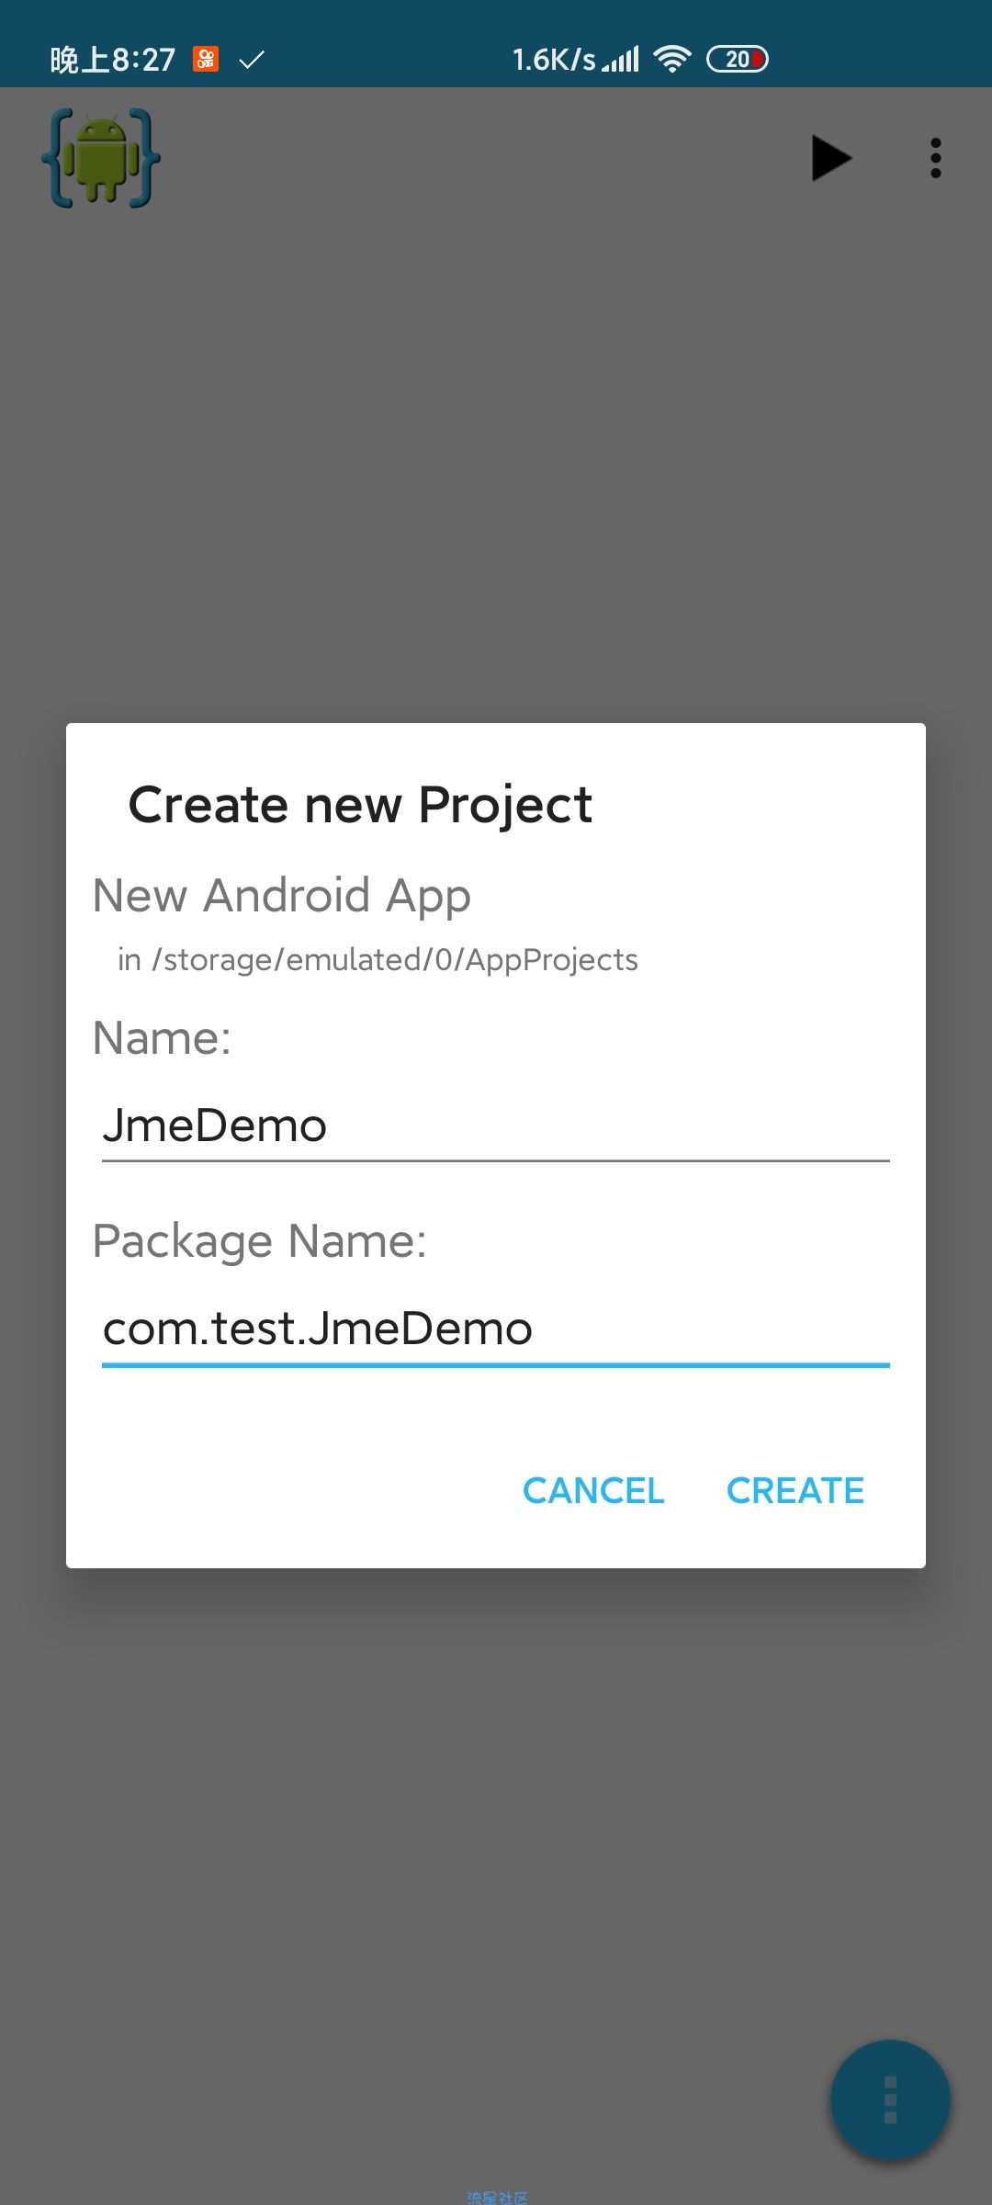The image size is (992, 2205).
Task: Click the Package Name field com.test.JmeDemo
Action: click(495, 1329)
